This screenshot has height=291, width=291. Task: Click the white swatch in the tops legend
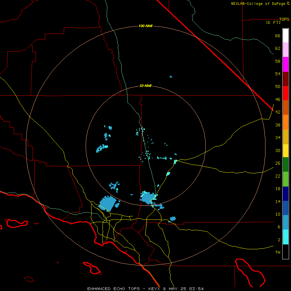[286, 36]
